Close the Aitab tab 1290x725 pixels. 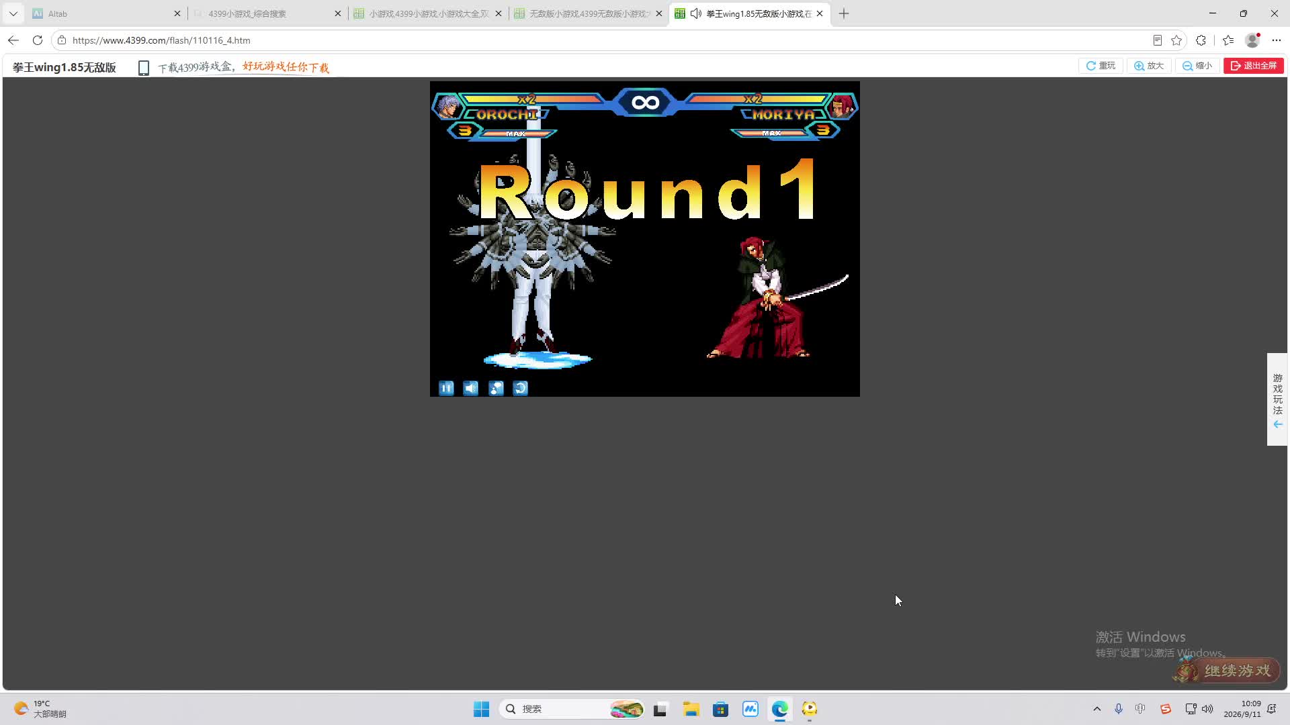click(177, 13)
